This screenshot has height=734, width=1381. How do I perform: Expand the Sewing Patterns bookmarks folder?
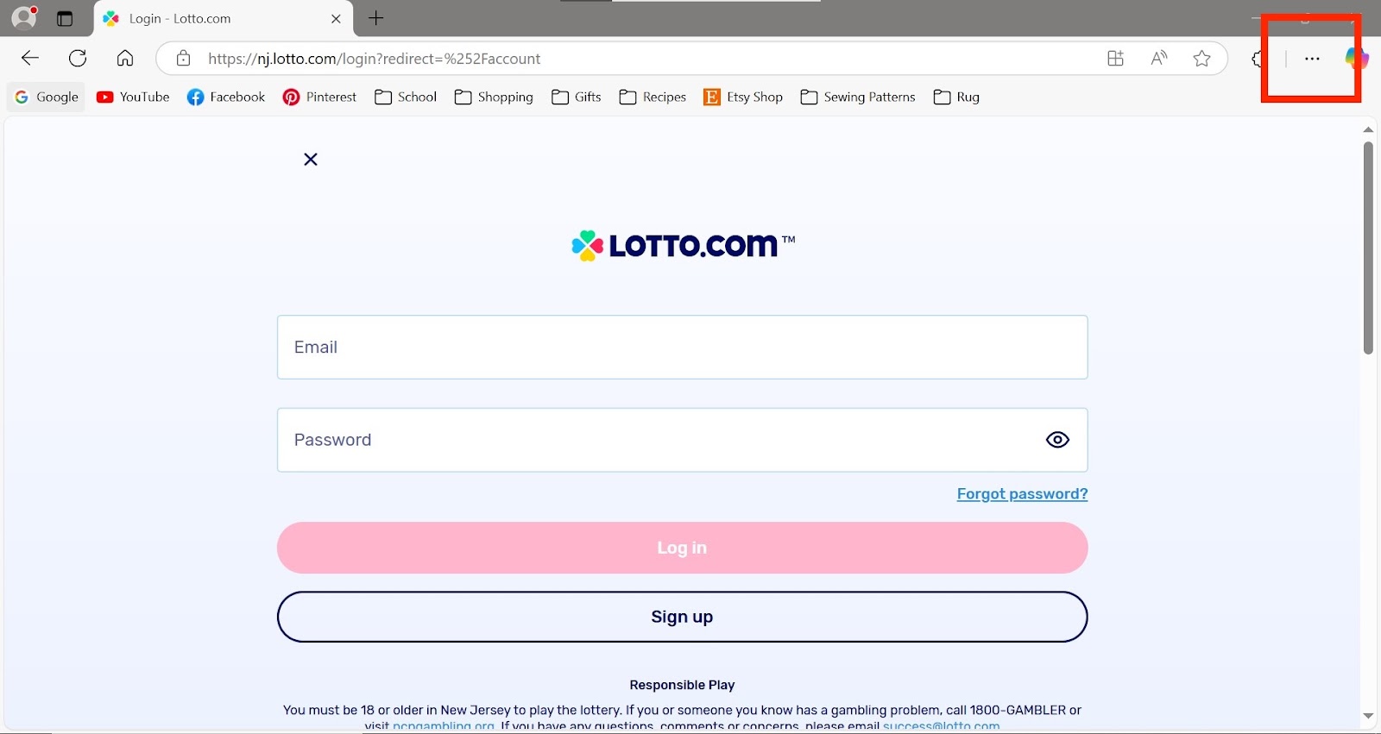(858, 97)
